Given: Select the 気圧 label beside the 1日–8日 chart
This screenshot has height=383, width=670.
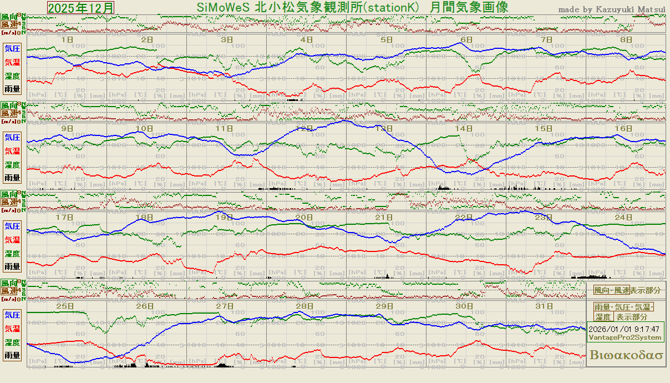Looking at the screenshot, I should 12,49.
